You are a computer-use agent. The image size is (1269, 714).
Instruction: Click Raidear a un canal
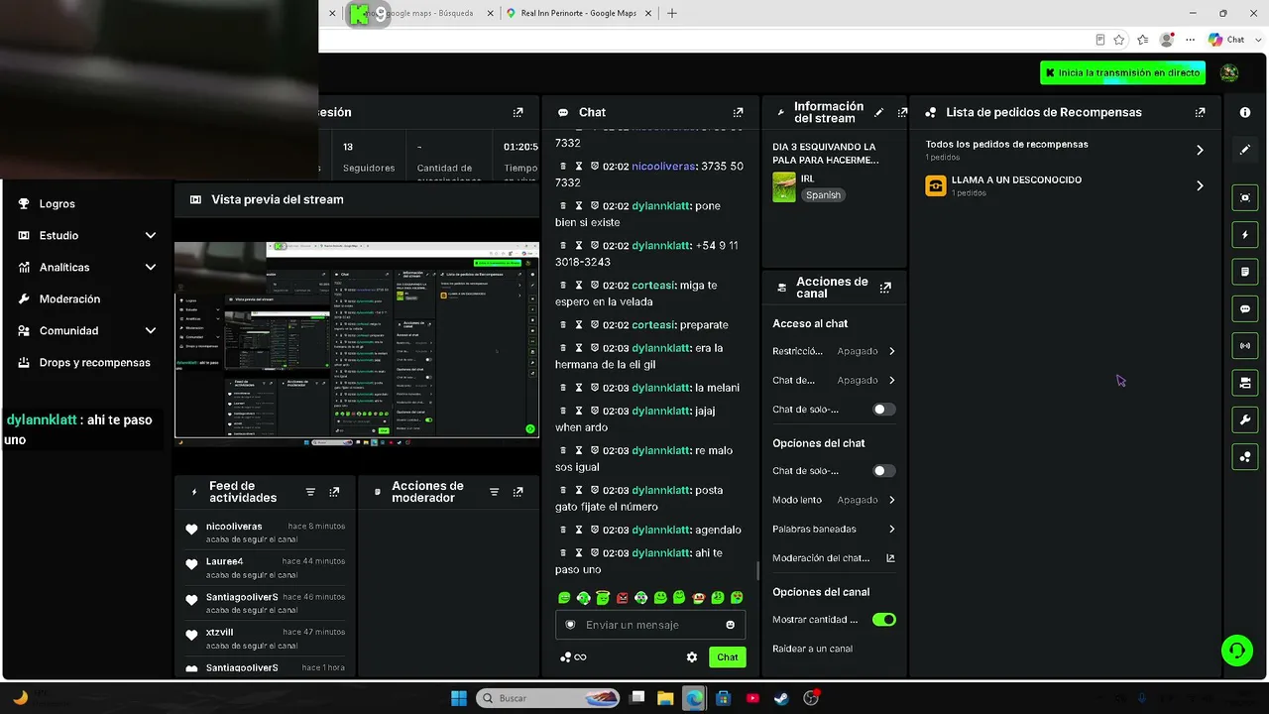[812, 649]
